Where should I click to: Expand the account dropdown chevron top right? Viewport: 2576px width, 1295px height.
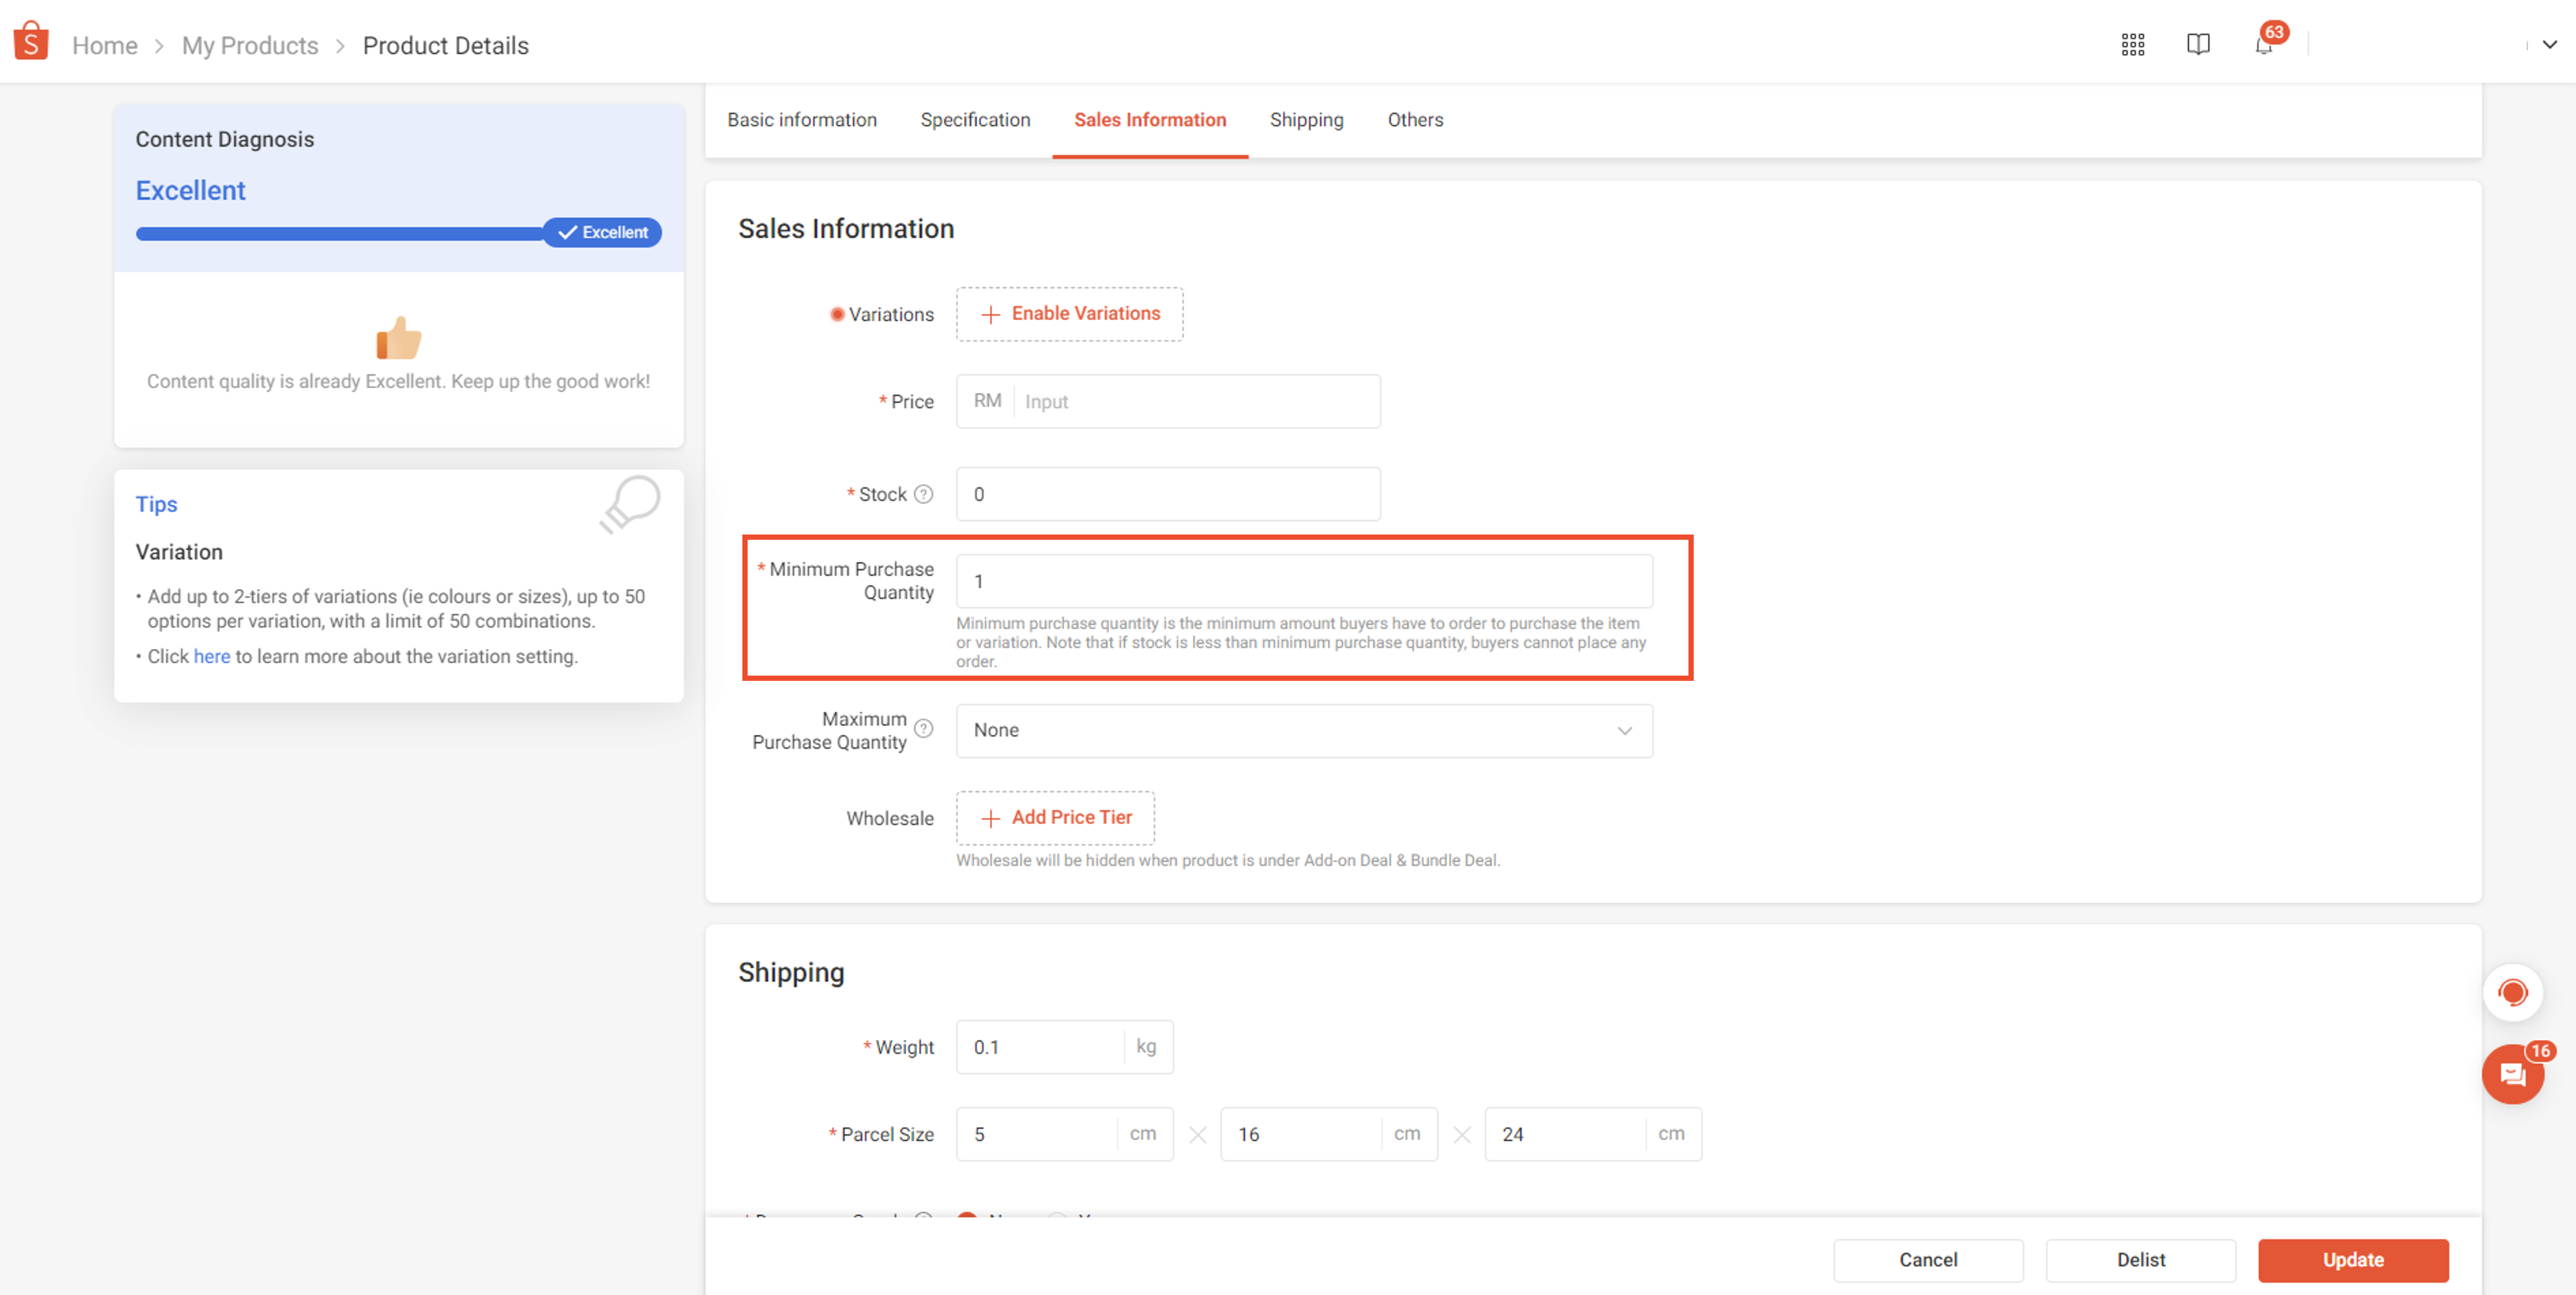2548,44
